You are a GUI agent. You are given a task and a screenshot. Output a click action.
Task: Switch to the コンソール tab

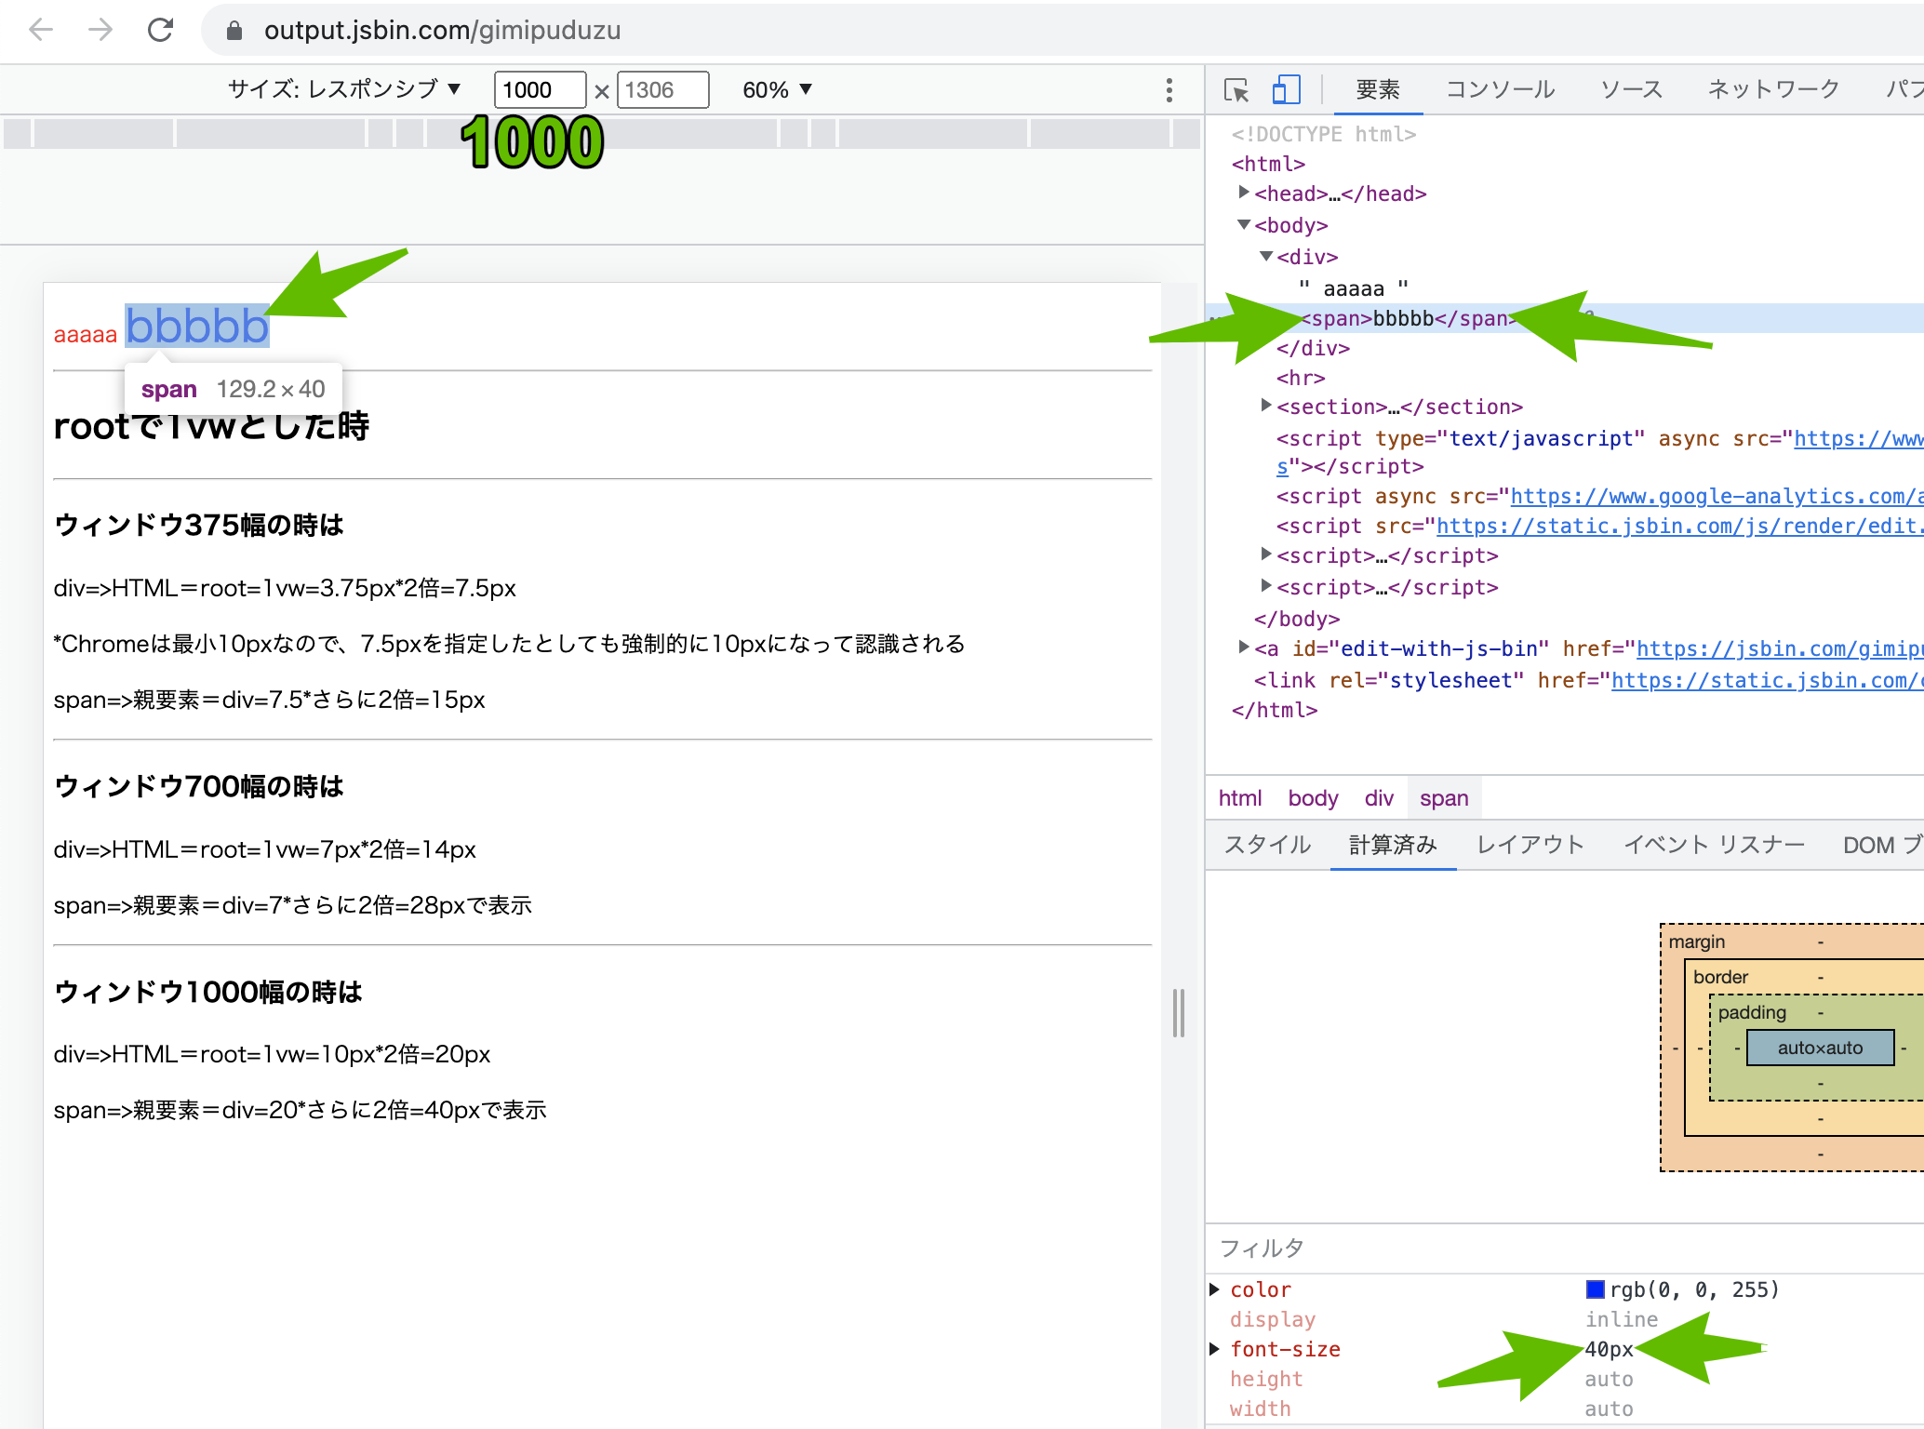pyautogui.click(x=1500, y=89)
